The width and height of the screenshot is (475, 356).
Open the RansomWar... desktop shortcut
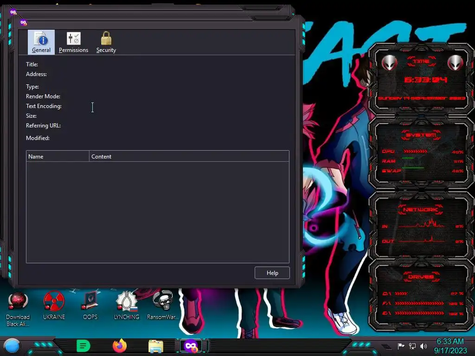(x=163, y=306)
